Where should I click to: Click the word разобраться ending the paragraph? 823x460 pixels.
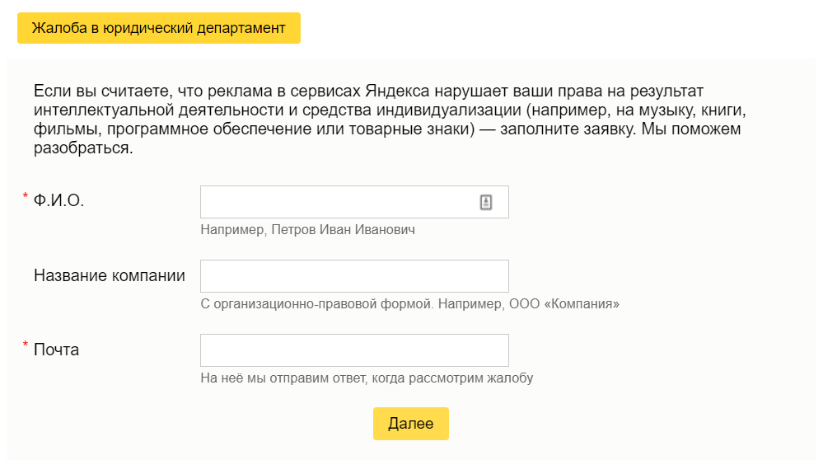(82, 148)
